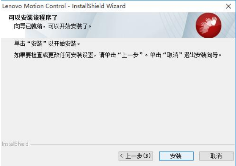Click the quoted word “安装” in the first instruction
The height and width of the screenshot is (166, 236).
tap(37, 43)
